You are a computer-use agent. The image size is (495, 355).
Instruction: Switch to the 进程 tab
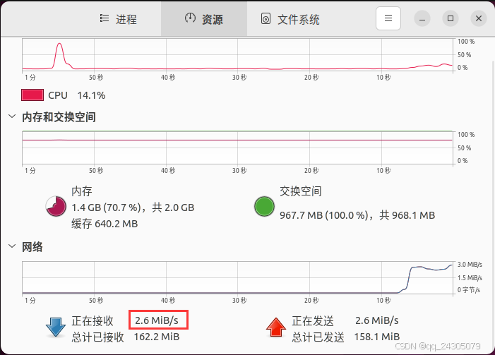point(119,19)
